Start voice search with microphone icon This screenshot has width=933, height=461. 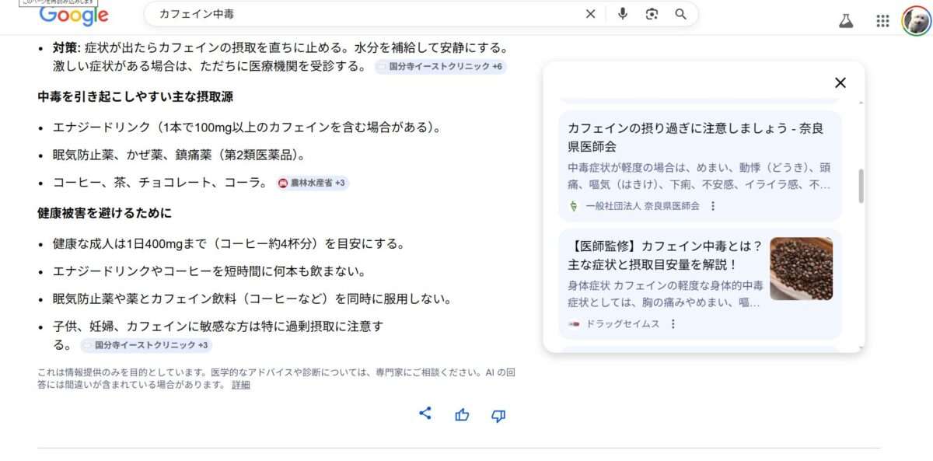click(x=623, y=14)
